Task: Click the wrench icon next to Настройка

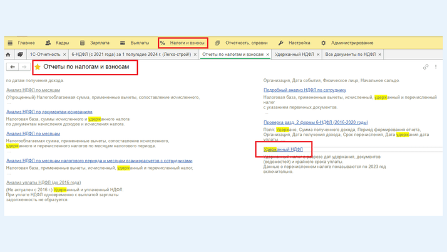Action: click(280, 43)
